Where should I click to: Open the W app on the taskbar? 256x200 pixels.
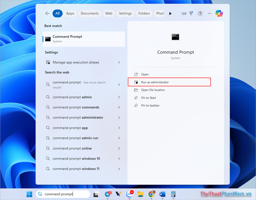click(x=118, y=194)
